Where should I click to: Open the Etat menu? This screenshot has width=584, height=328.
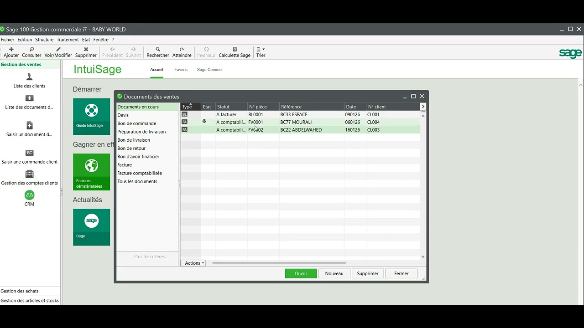tap(86, 40)
